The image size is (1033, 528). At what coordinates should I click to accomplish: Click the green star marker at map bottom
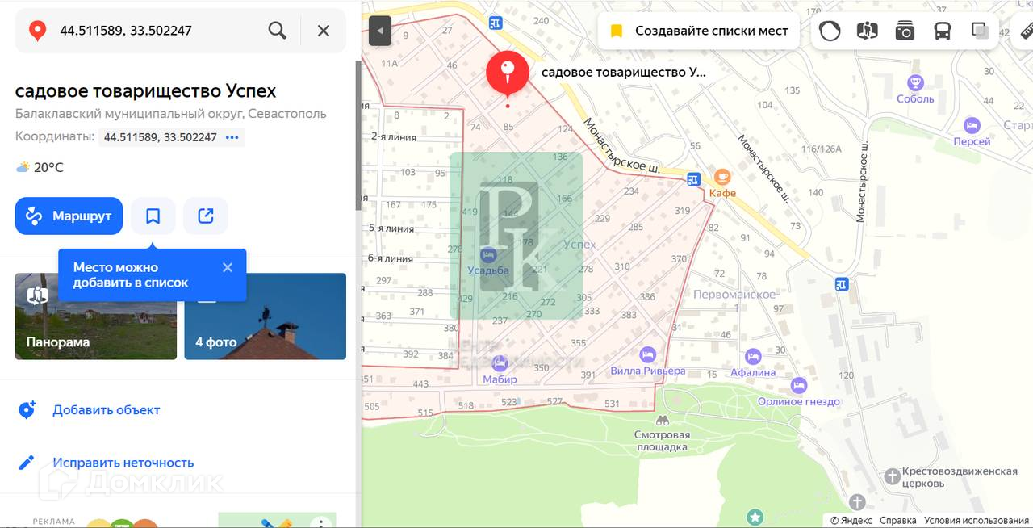(755, 516)
